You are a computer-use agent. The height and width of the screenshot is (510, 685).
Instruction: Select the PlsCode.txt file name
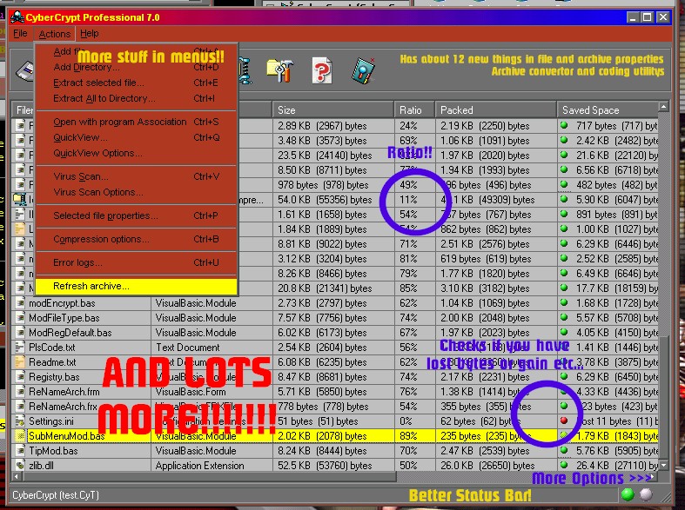click(52, 348)
